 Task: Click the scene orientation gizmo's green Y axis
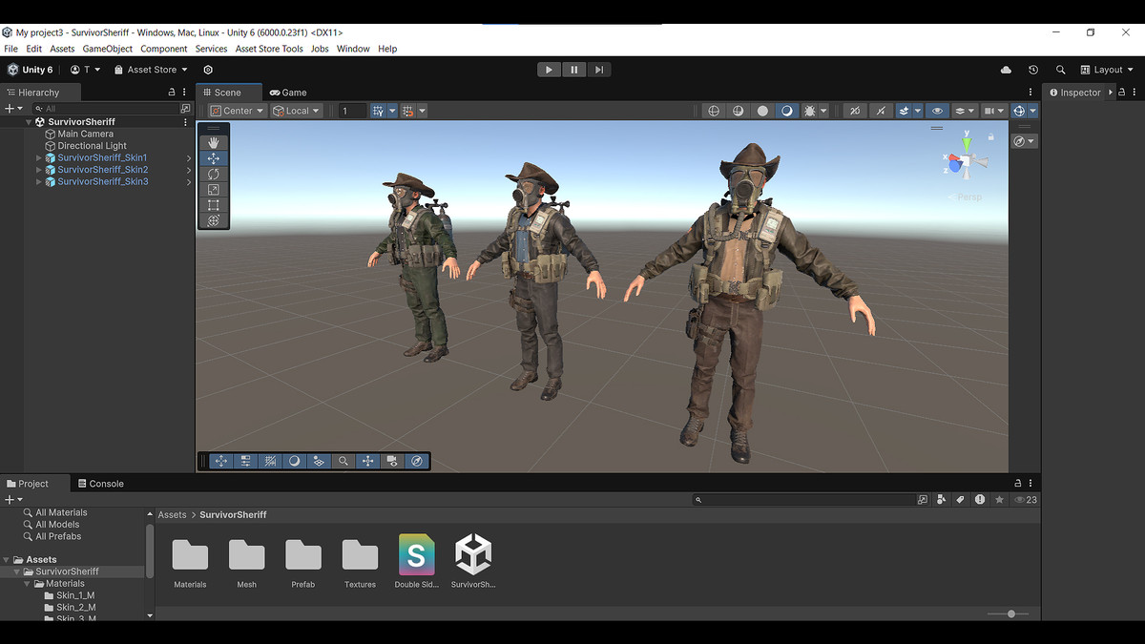click(x=967, y=143)
